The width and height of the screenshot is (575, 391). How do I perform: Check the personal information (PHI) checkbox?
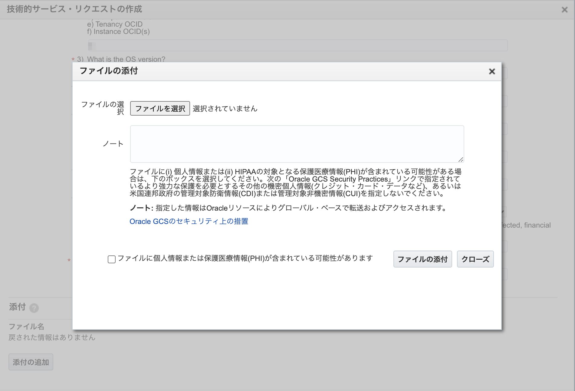pyautogui.click(x=112, y=259)
